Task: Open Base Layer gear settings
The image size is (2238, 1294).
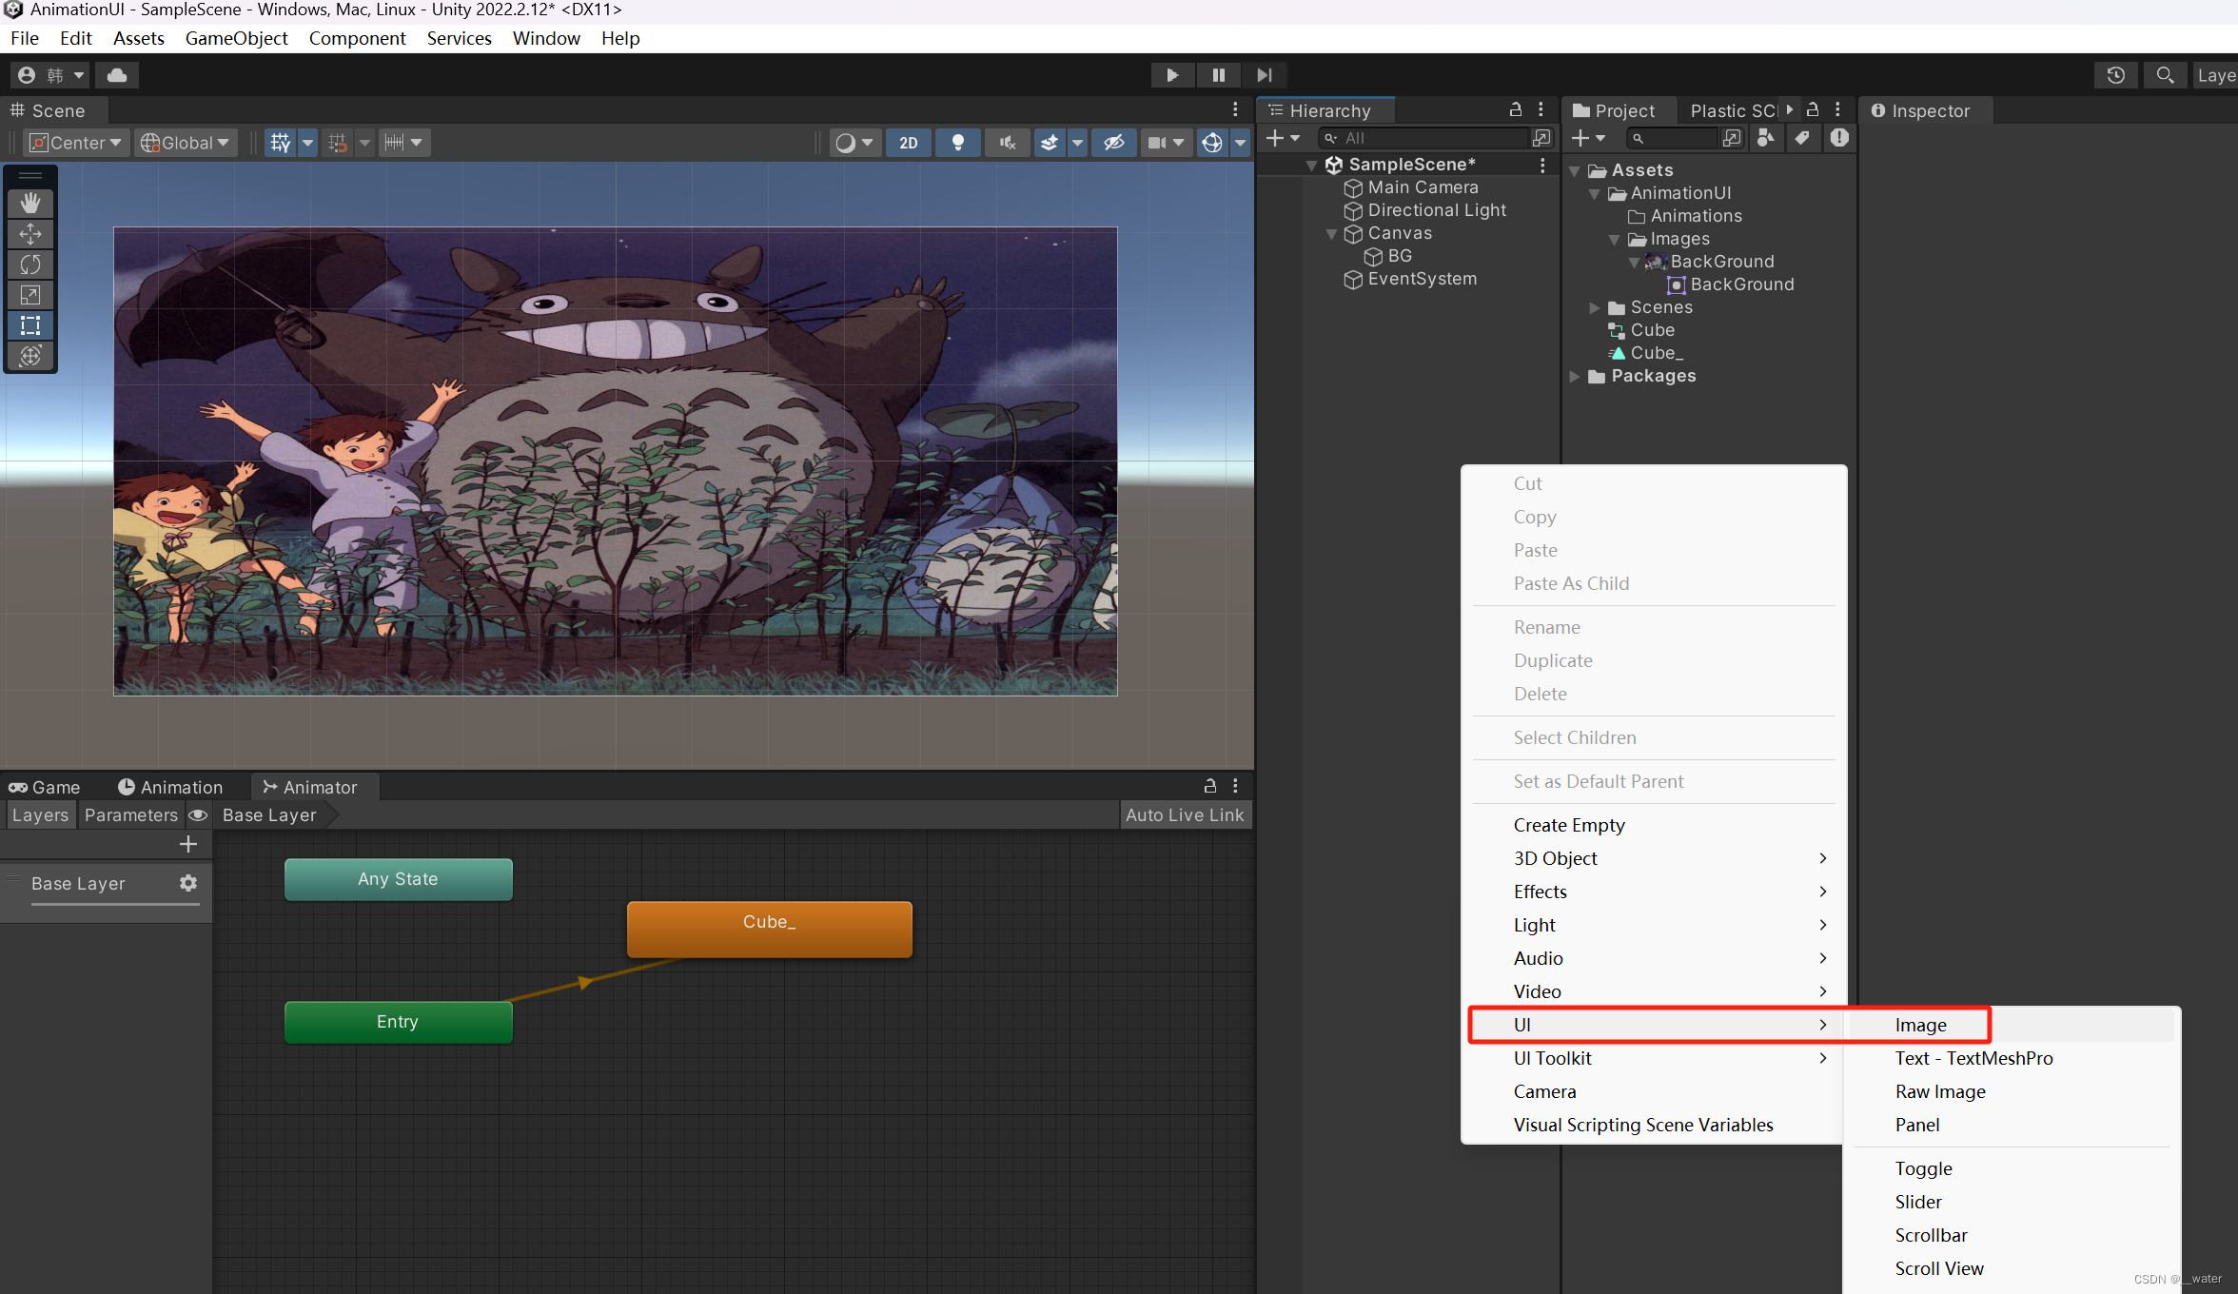Action: 188,884
